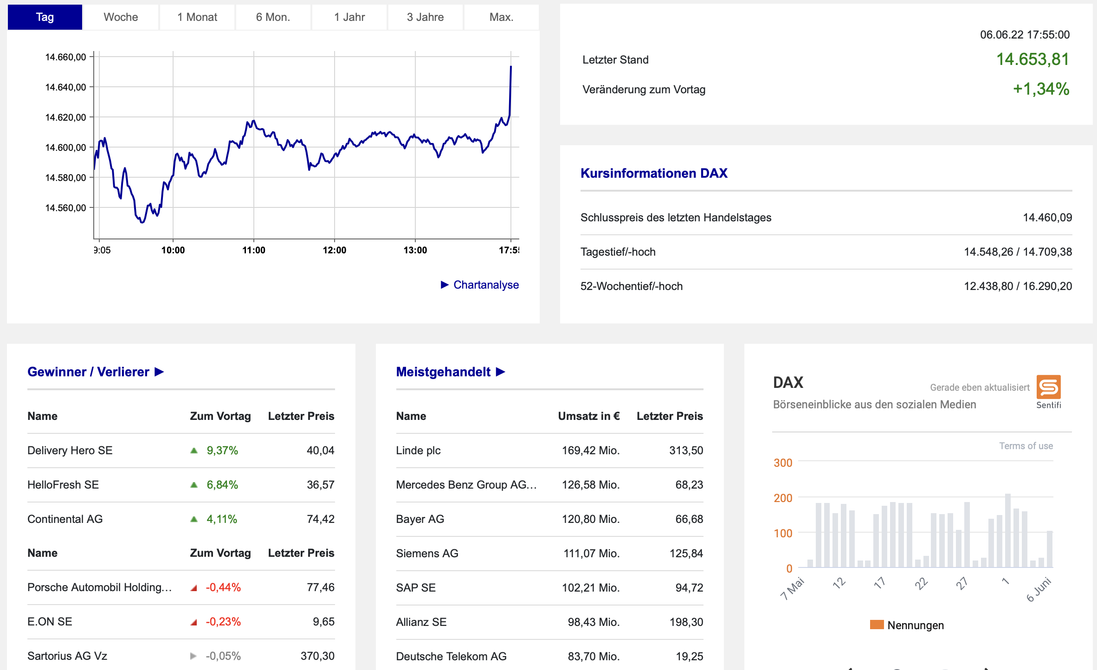Click the Sentifi logo icon
1097x670 pixels.
[x=1049, y=387]
